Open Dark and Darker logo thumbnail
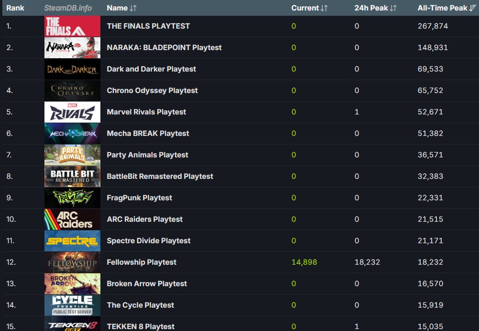This screenshot has height=331, width=479. 72,69
